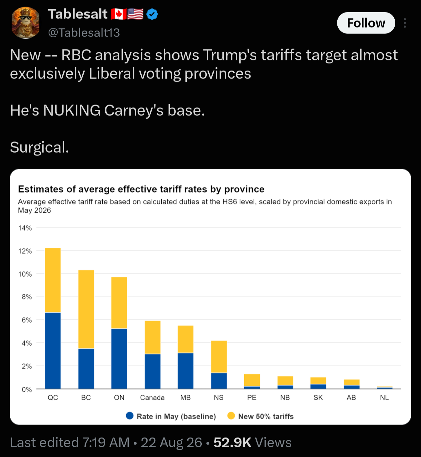
Task: Toggle Rate in May (baseline) legend label
Action: click(x=176, y=416)
